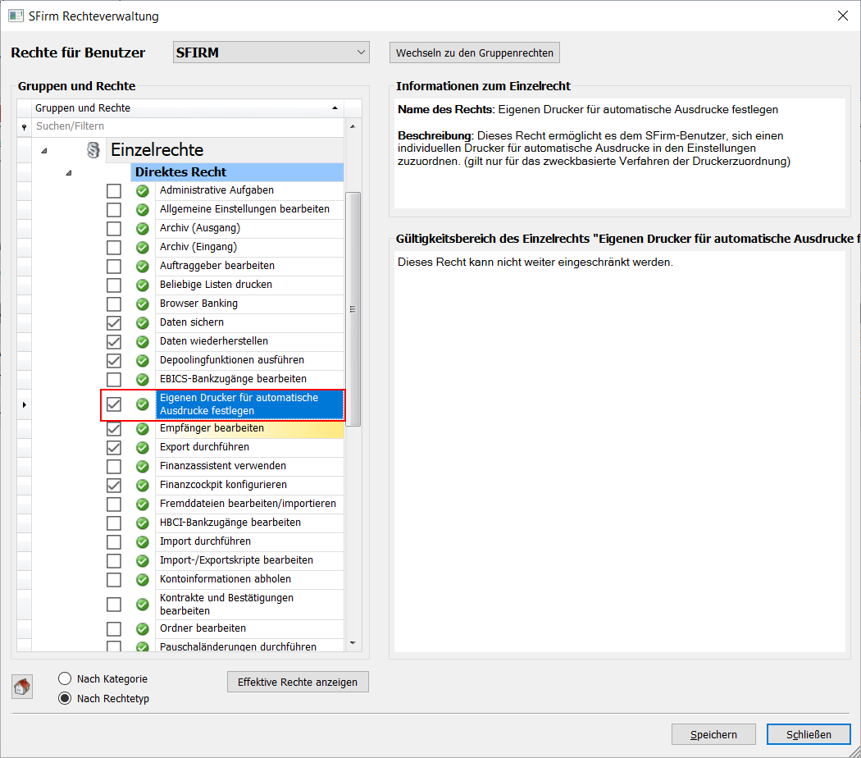Select the Import-/Exportskripte bearbeiten row
Screen dimensions: 861x758
coord(250,560)
